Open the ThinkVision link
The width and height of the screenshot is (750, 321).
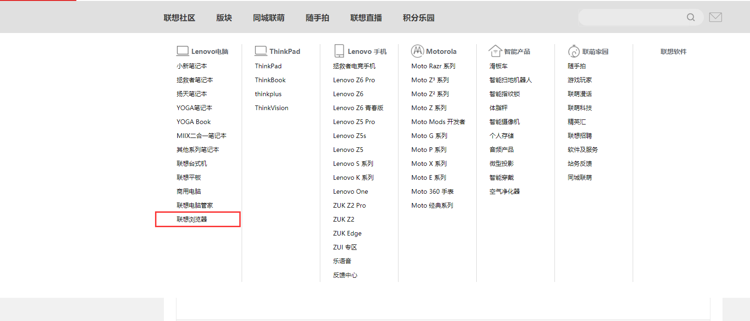pyautogui.click(x=271, y=108)
